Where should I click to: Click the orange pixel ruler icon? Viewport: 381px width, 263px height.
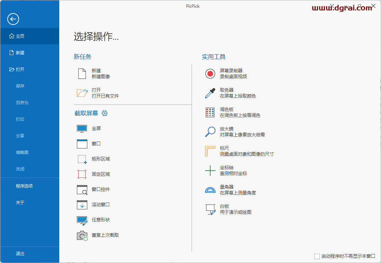210,151
